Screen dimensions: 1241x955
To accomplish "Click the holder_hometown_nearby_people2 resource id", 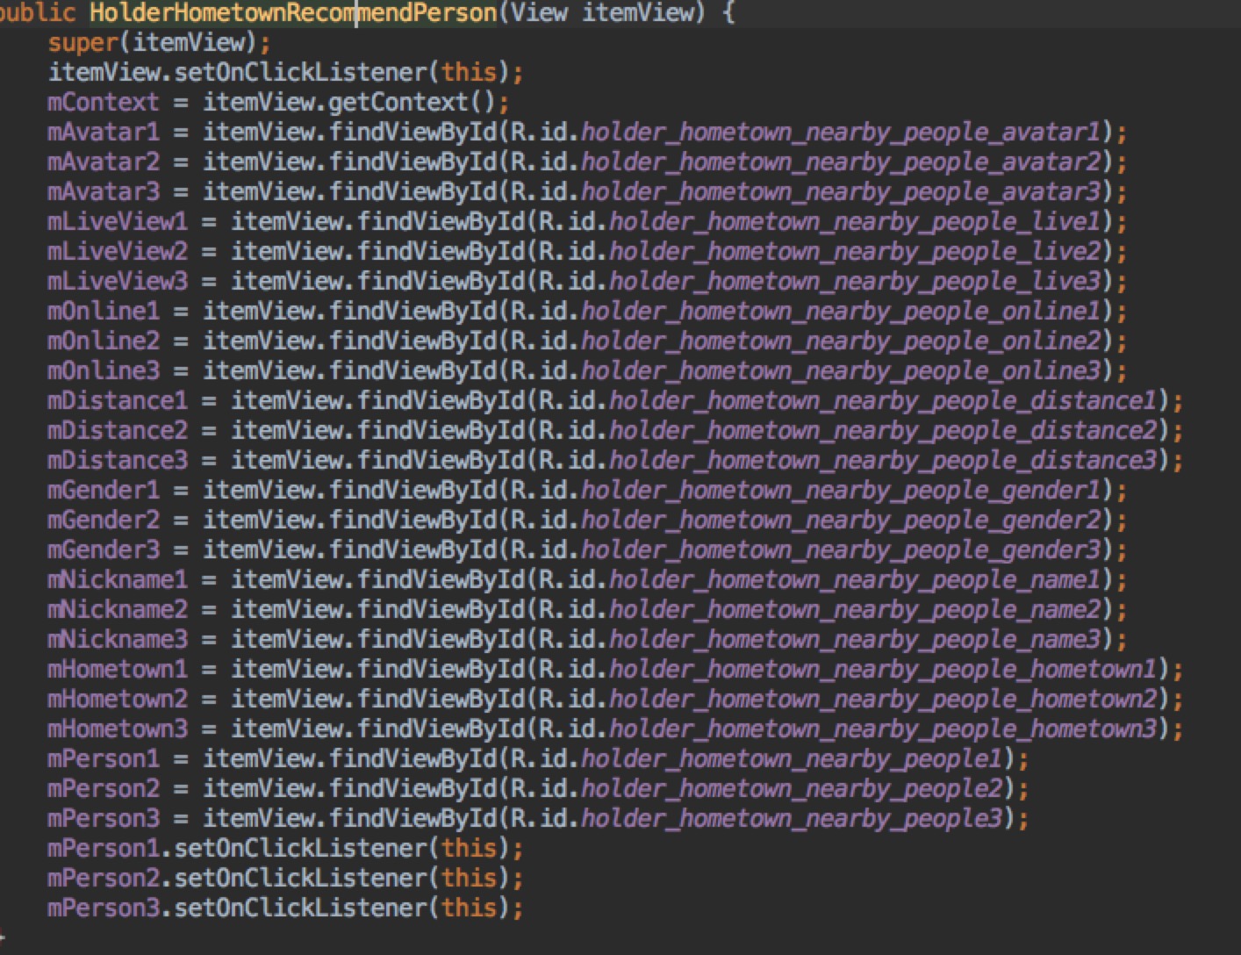I will pyautogui.click(x=790, y=788).
